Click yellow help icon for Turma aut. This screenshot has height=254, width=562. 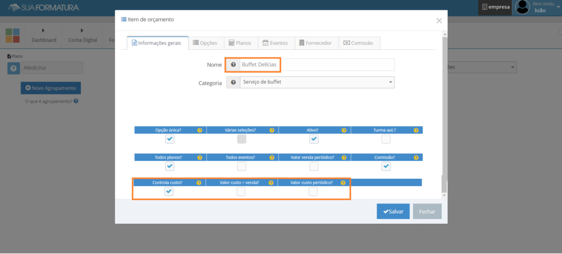[x=416, y=131]
